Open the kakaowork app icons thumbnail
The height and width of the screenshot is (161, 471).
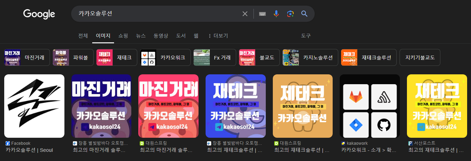pyautogui.click(x=370, y=106)
